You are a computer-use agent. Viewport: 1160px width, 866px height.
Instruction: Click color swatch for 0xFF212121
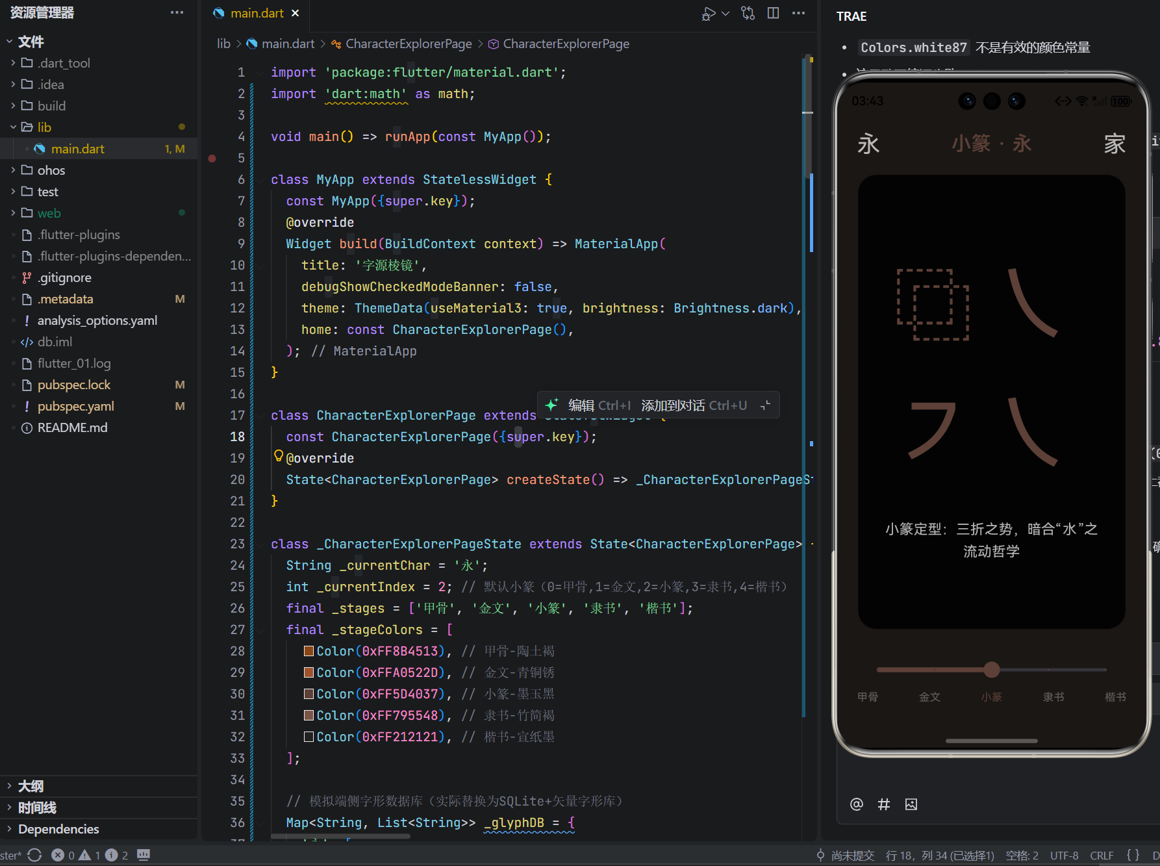click(309, 737)
